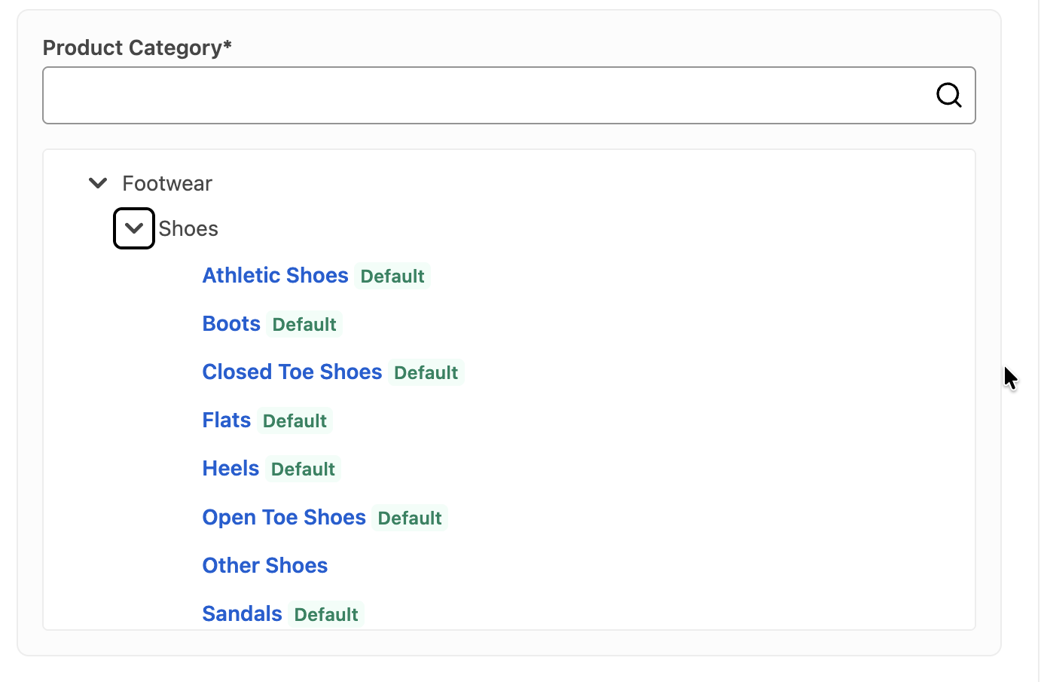Collapse the Shoes subcategory chevron
The width and height of the screenshot is (1041, 682).
(134, 228)
